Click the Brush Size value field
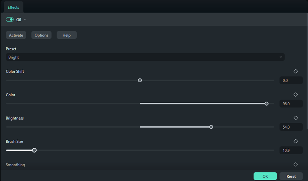The image size is (308, 181). tap(291, 150)
